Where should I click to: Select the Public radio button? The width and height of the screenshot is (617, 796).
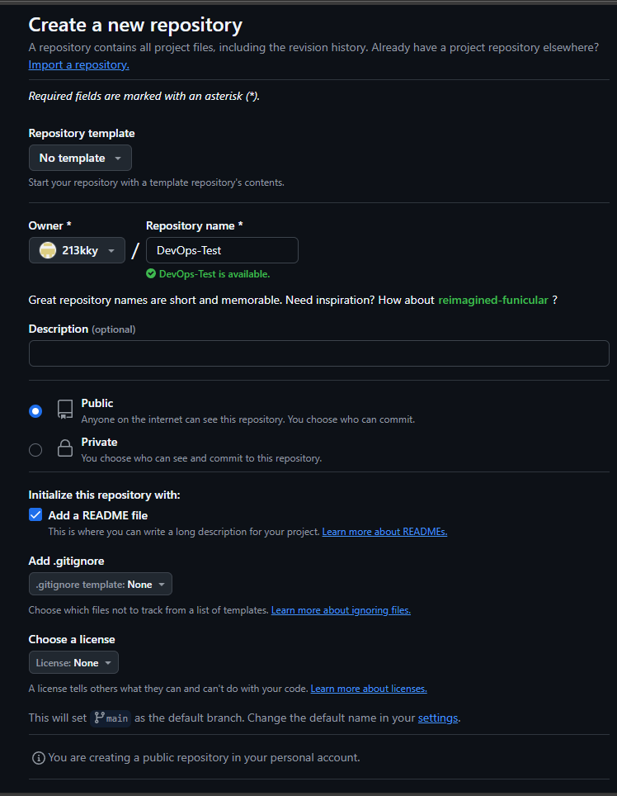pyautogui.click(x=35, y=410)
